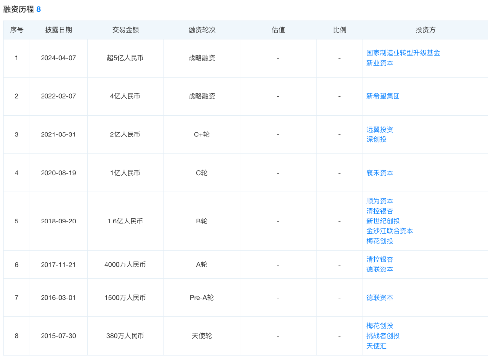The height and width of the screenshot is (356, 488).
Task: Open the 顺为资本 investor link
Action: click(x=380, y=201)
